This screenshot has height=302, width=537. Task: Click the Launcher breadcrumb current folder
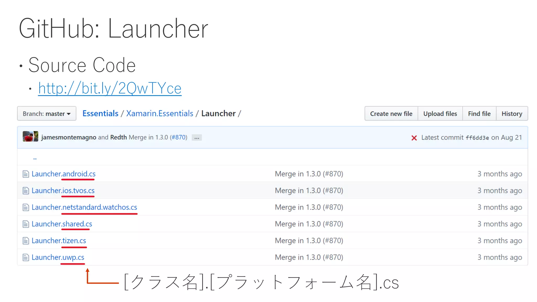coord(218,113)
